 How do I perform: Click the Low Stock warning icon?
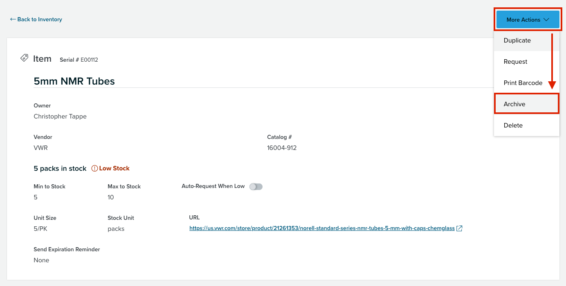pyautogui.click(x=94, y=168)
